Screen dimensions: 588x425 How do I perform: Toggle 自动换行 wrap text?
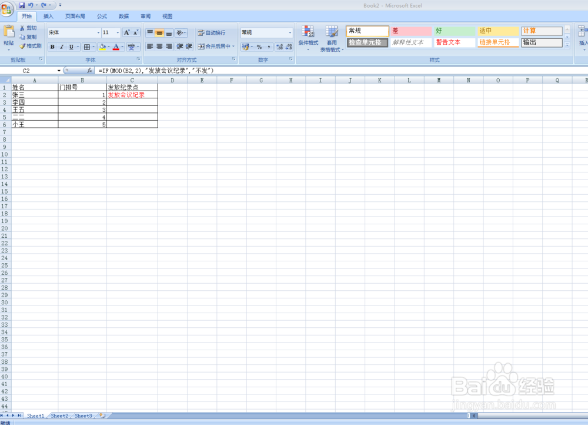(212, 32)
